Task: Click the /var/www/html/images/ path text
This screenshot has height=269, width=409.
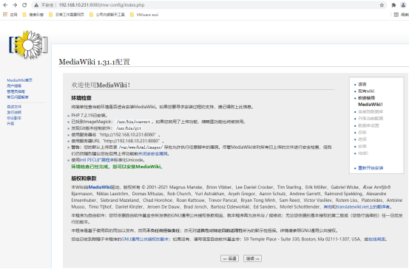Action: [x=141, y=147]
